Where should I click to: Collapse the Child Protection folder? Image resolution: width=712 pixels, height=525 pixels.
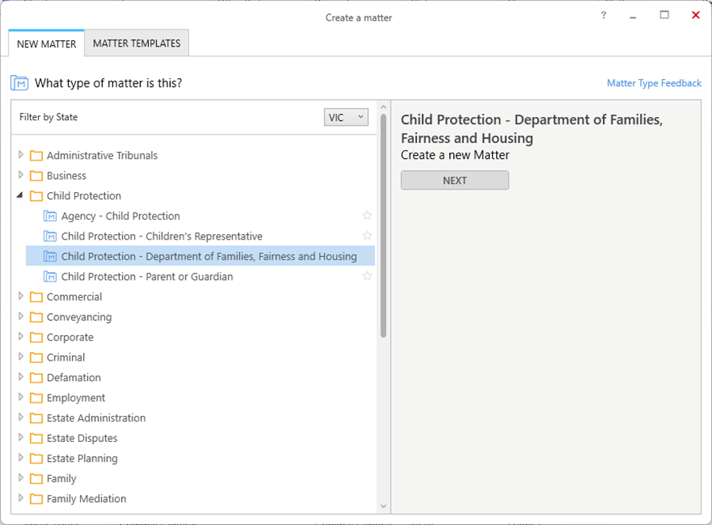(21, 195)
